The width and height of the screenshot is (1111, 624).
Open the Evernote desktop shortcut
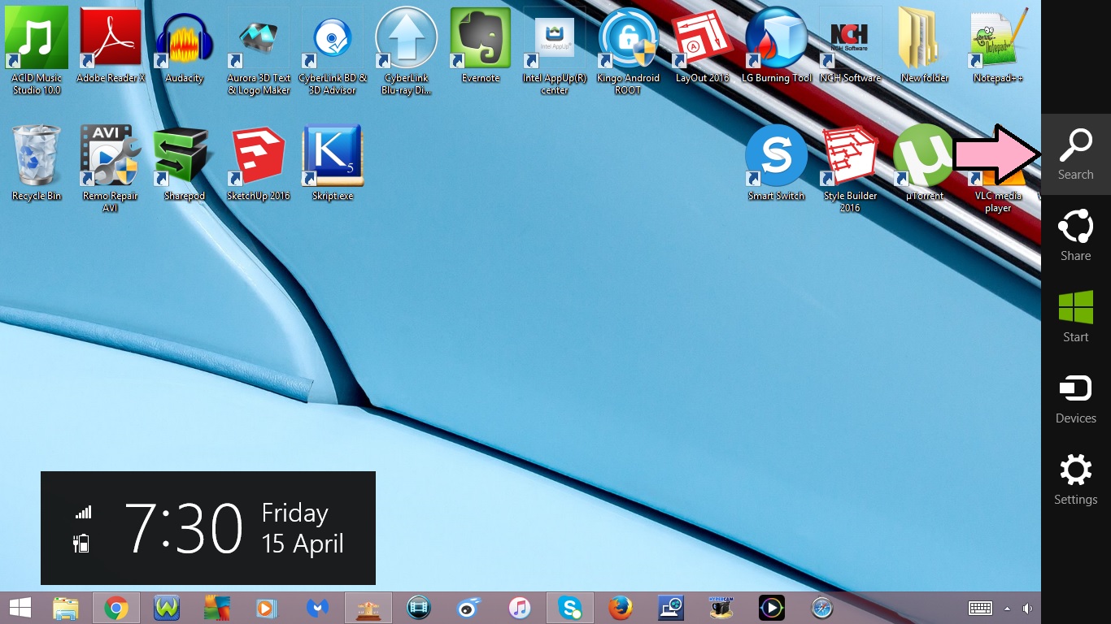pos(480,45)
